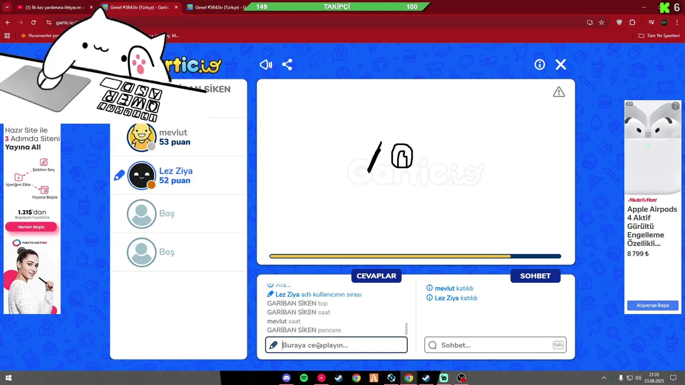
Task: Report the drawing with the warning triangle
Action: click(559, 92)
